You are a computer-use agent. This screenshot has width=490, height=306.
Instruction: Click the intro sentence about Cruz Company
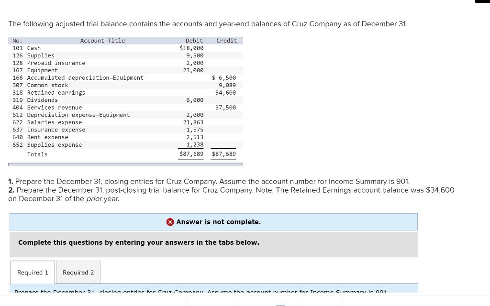coord(208,24)
